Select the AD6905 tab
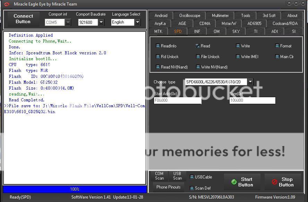The image size is (308, 202). point(254,24)
